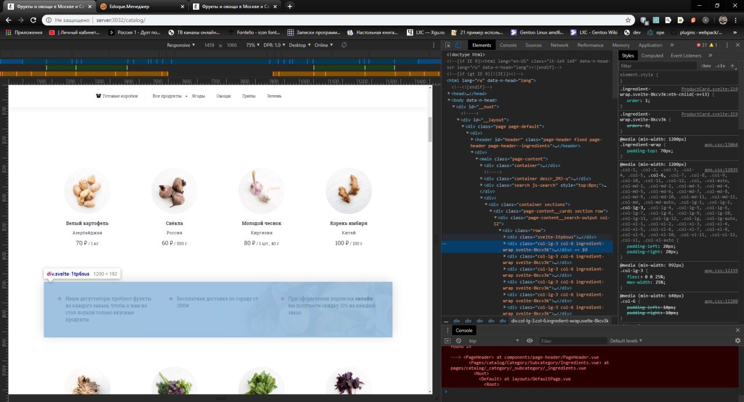Image resolution: width=744 pixels, height=402 pixels.
Task: Click the Chrome profile avatar
Action: point(722,20)
